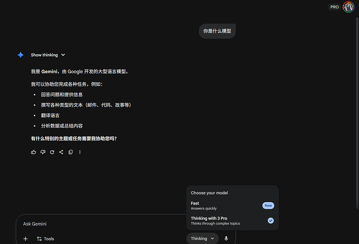
Task: Click the New badge on Fast
Action: tap(268, 206)
